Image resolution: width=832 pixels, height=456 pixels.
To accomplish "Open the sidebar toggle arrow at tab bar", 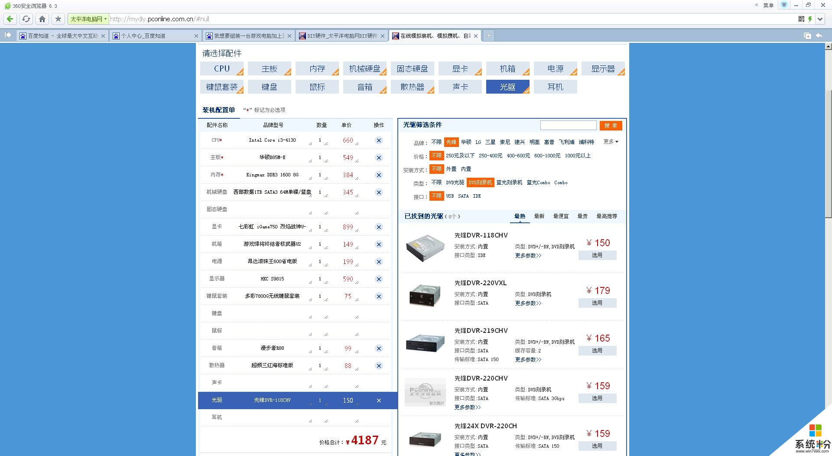I will pyautogui.click(x=7, y=36).
